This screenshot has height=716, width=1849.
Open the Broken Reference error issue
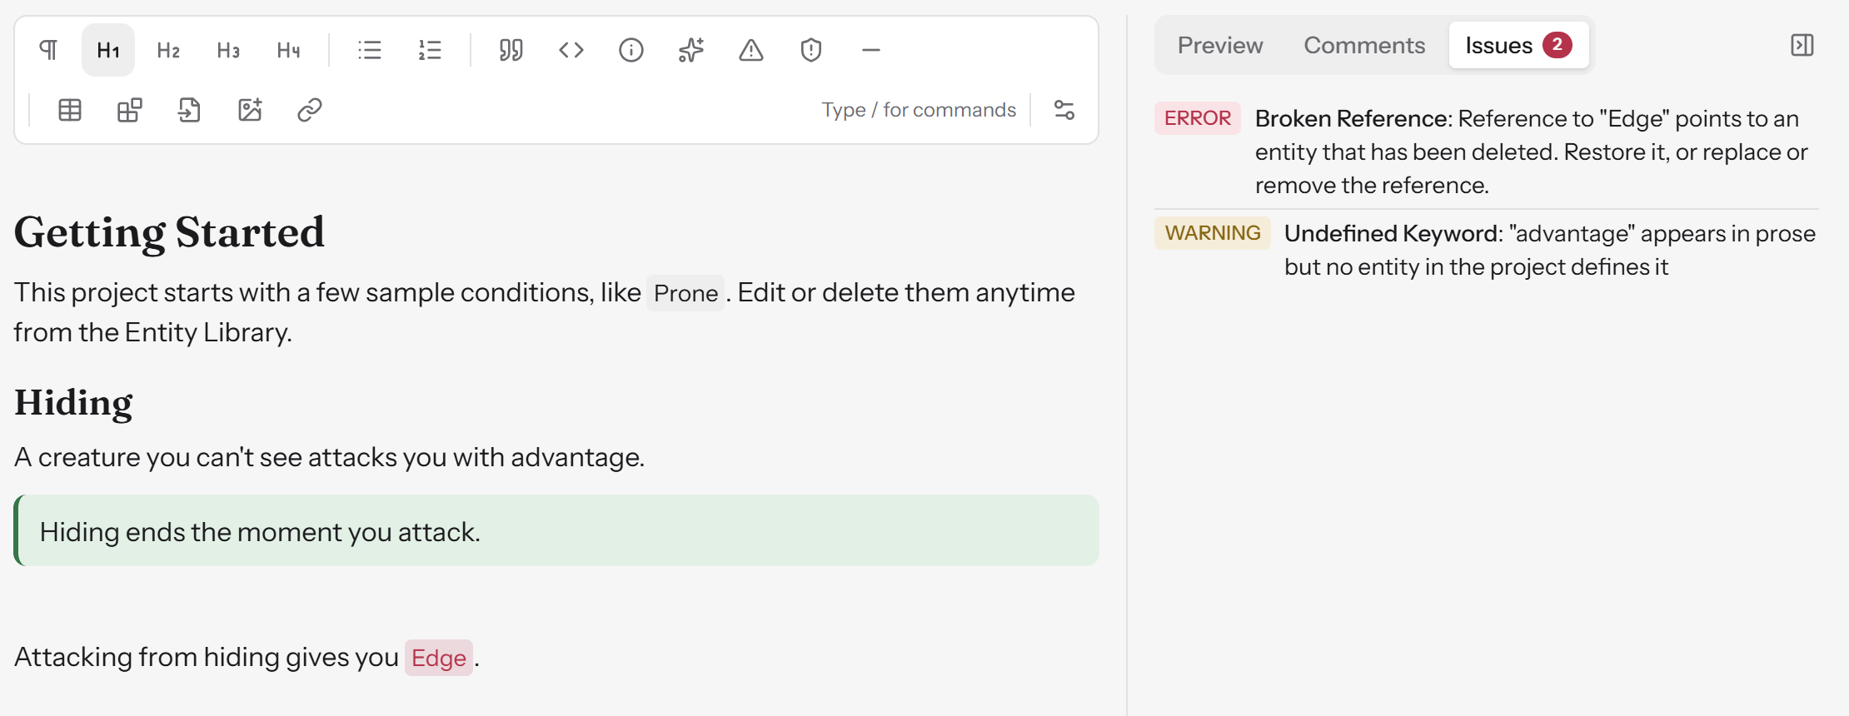[1486, 152]
